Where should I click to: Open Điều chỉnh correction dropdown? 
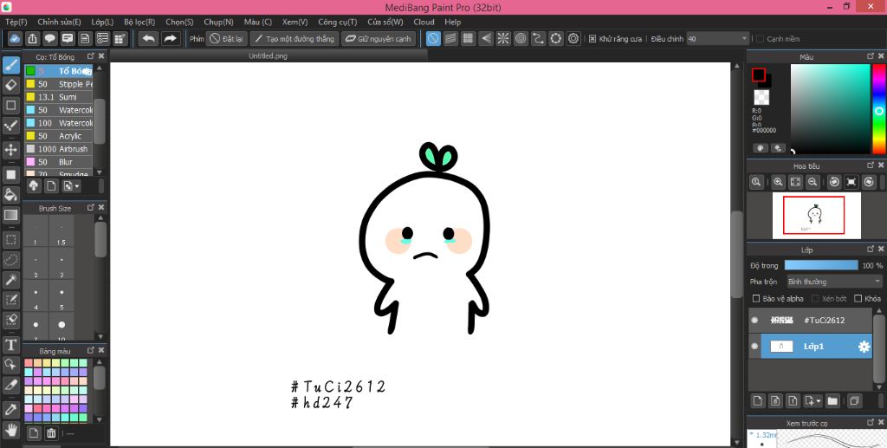(x=717, y=39)
